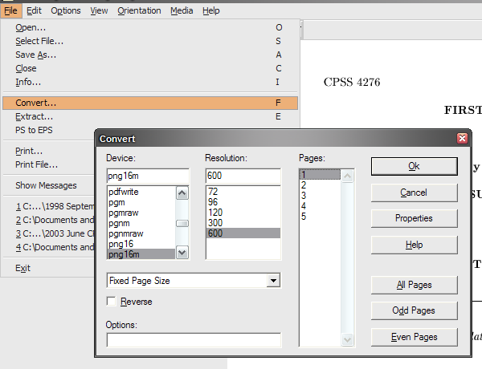Image resolution: width=482 pixels, height=369 pixels.
Task: Click the Options text field
Action: [x=194, y=339]
